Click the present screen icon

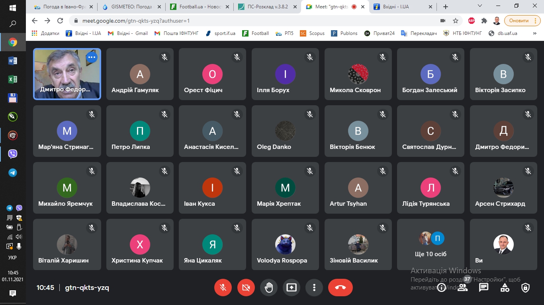(x=292, y=288)
